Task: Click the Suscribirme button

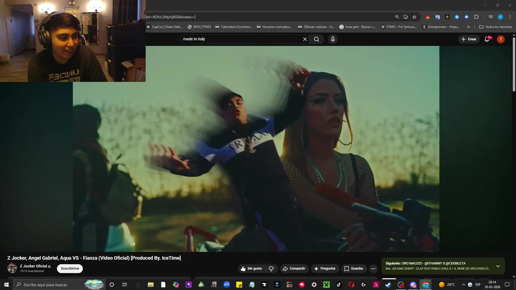Action: [70, 269]
